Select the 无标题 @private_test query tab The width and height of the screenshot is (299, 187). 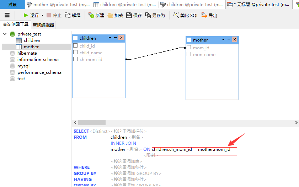(258, 5)
